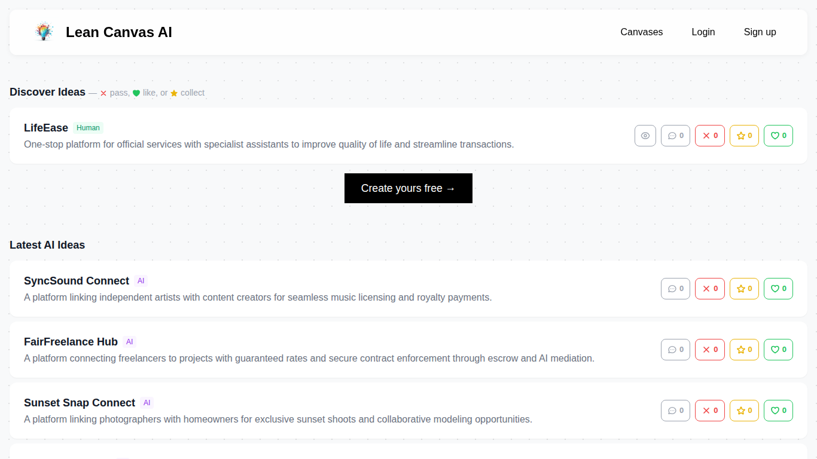Screen dimensions: 817x459
Task: Open comments for LifeEase
Action: pos(675,136)
